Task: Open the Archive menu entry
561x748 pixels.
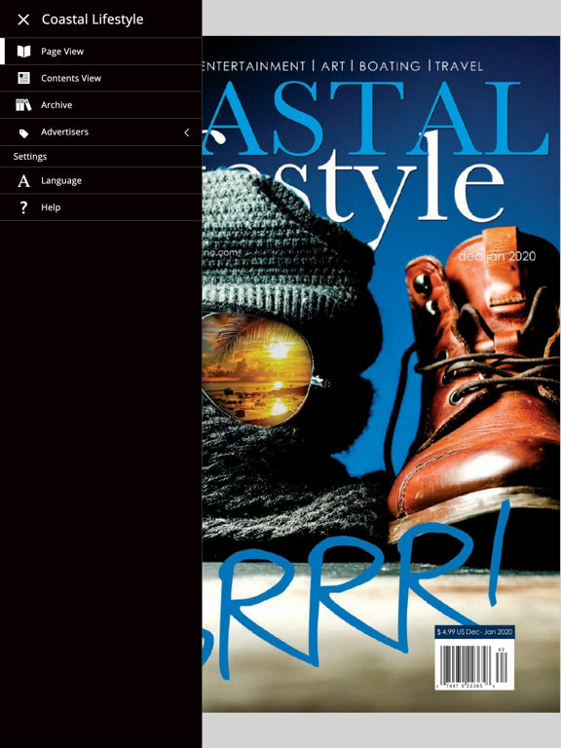Action: coord(100,105)
